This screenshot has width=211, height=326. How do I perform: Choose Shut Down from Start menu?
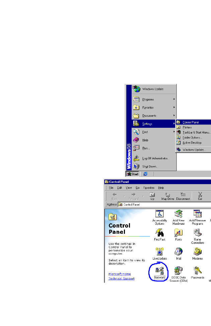[154, 166]
